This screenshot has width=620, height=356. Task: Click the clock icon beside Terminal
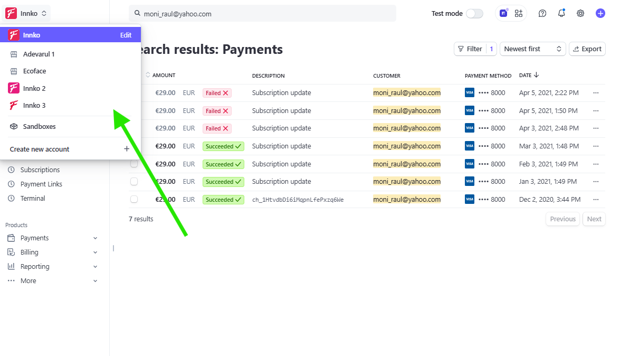point(12,199)
